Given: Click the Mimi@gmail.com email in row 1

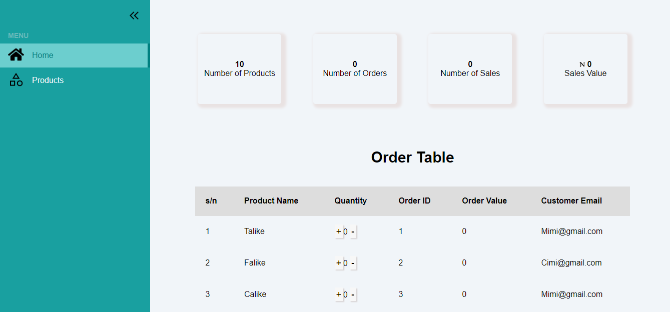Looking at the screenshot, I should tap(572, 231).
